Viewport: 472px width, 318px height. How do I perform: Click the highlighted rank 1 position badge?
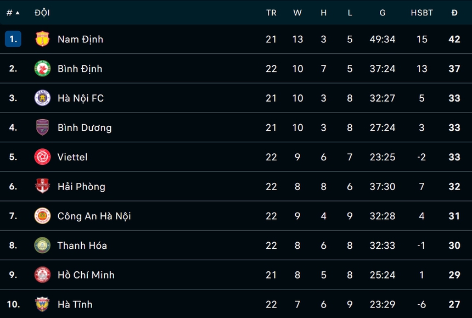[x=13, y=39]
